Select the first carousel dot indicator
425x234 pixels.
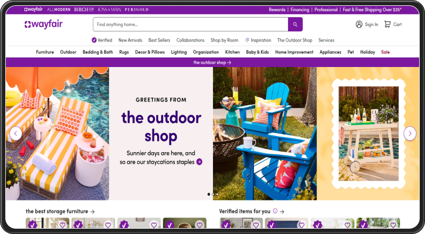tap(208, 194)
